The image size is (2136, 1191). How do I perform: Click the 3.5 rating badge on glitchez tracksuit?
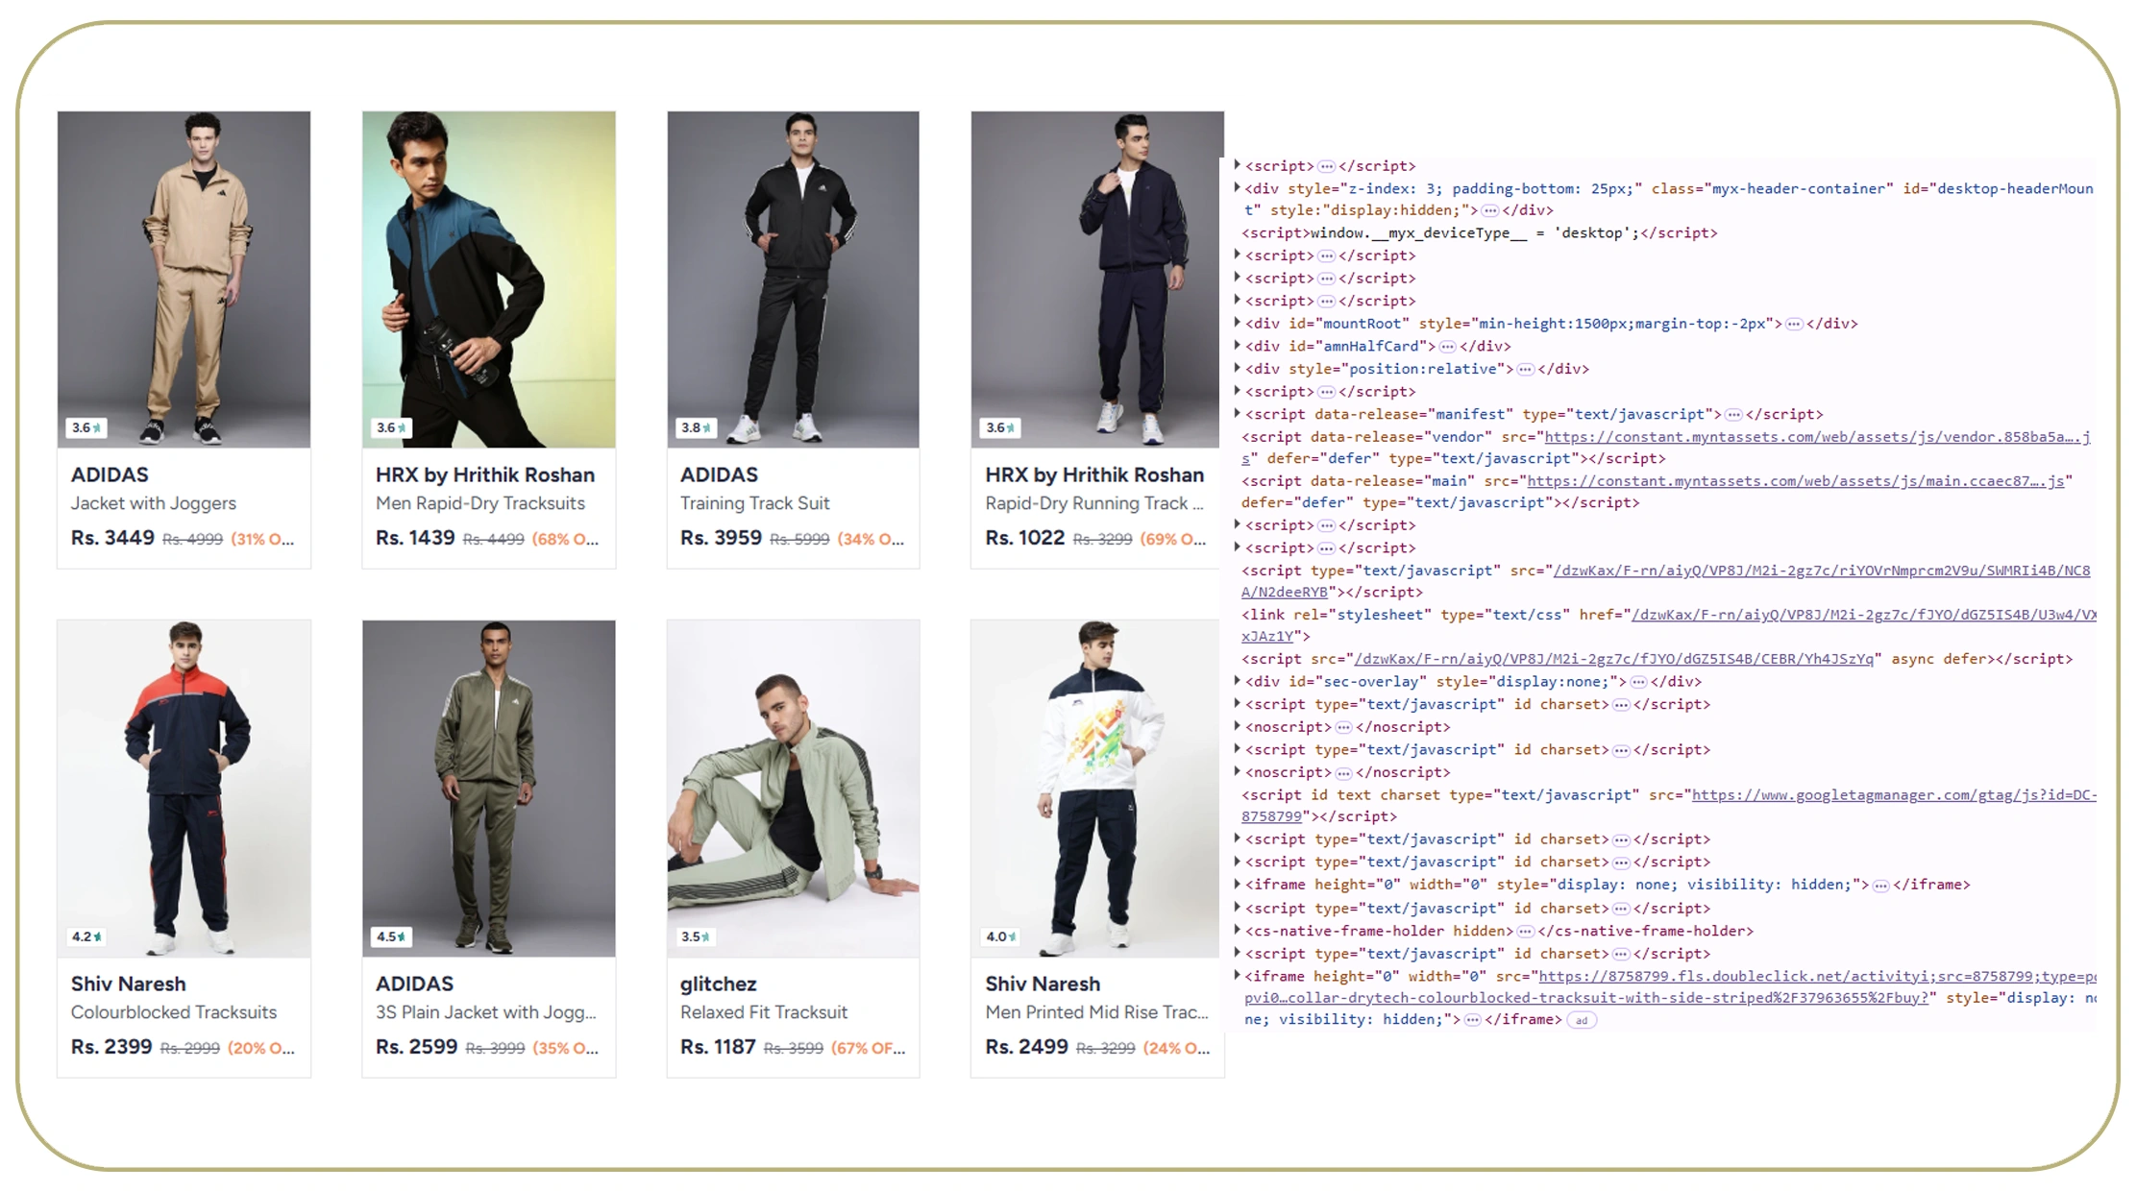(696, 936)
